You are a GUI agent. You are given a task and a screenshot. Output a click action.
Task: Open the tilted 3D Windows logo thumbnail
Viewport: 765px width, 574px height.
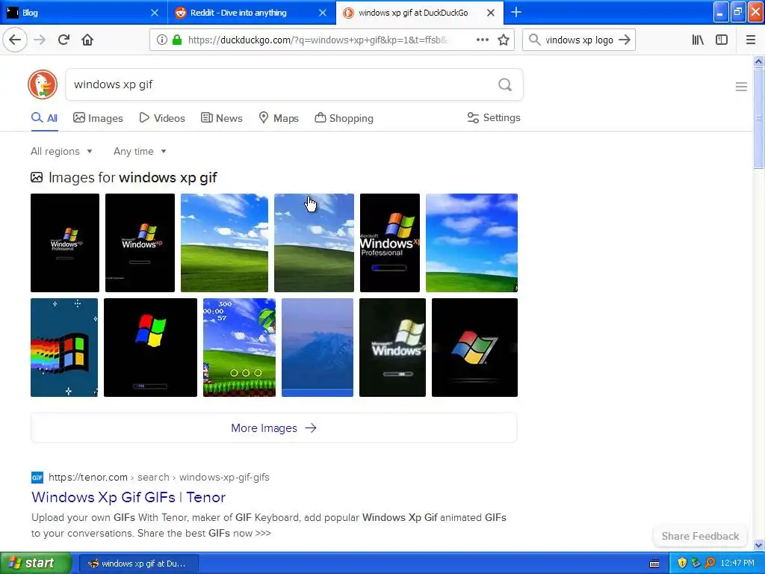coord(474,347)
